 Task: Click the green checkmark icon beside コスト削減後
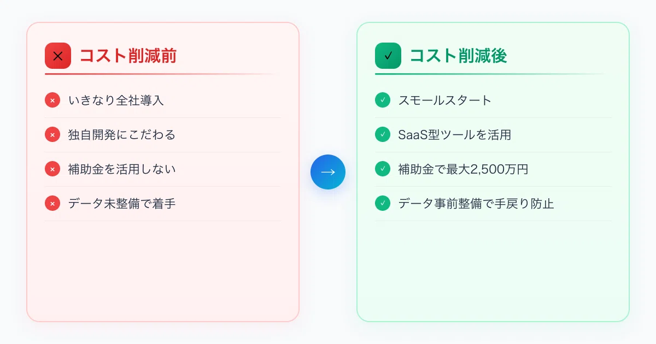[x=388, y=56]
